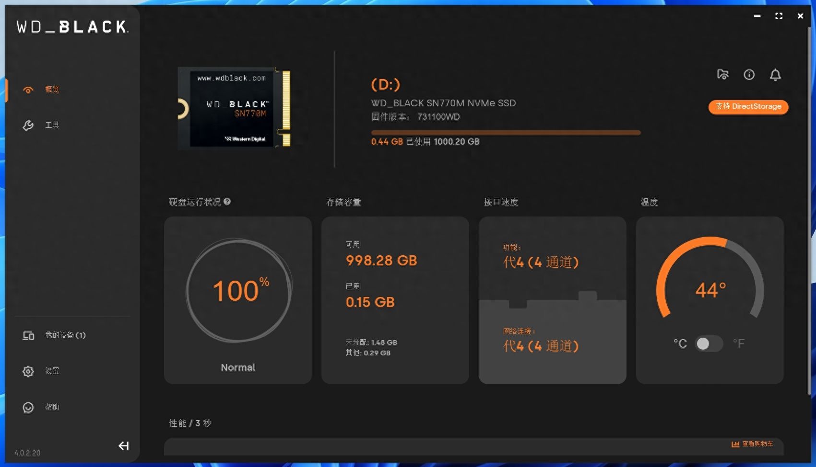816x467 pixels.
Task: Click the 查看购物车 link text
Action: pos(757,444)
